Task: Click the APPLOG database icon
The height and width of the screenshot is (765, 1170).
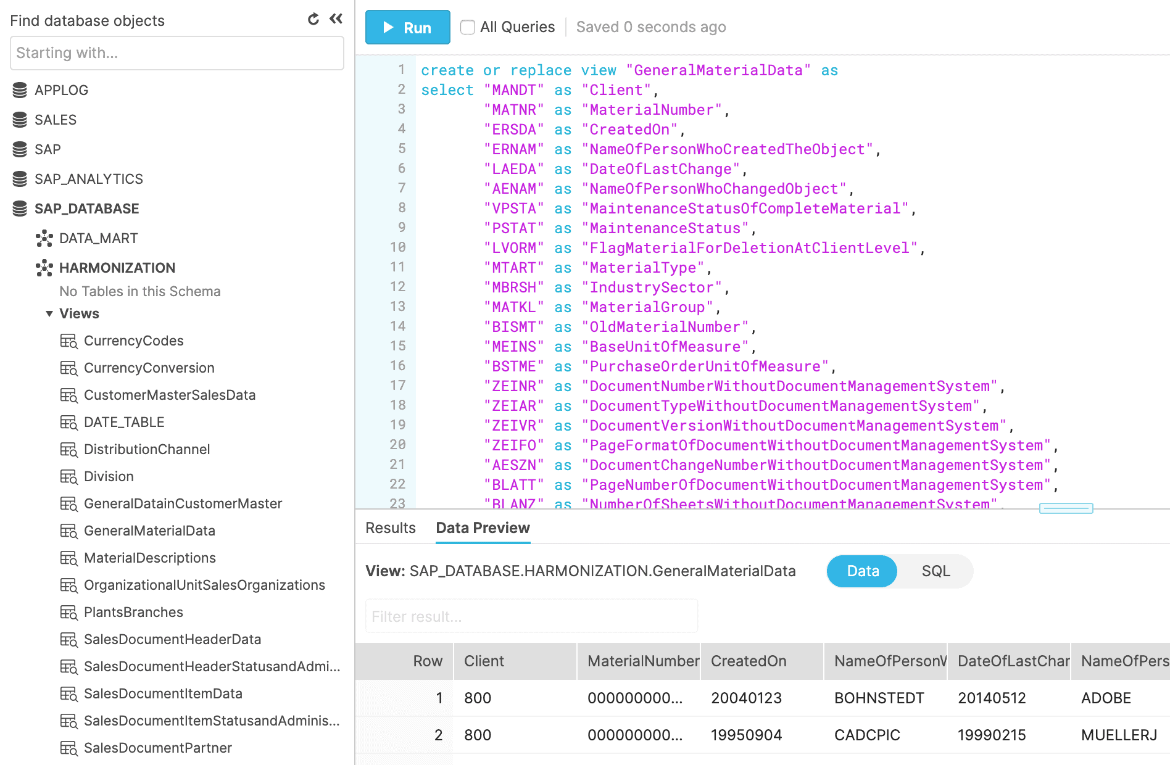Action: 20,90
